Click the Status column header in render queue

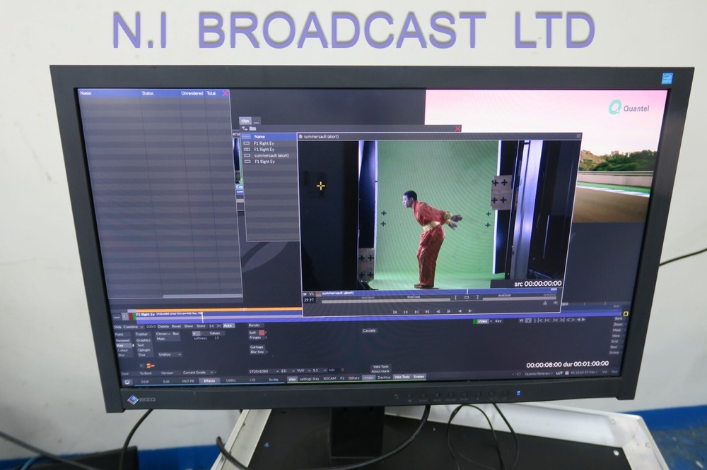coord(148,93)
